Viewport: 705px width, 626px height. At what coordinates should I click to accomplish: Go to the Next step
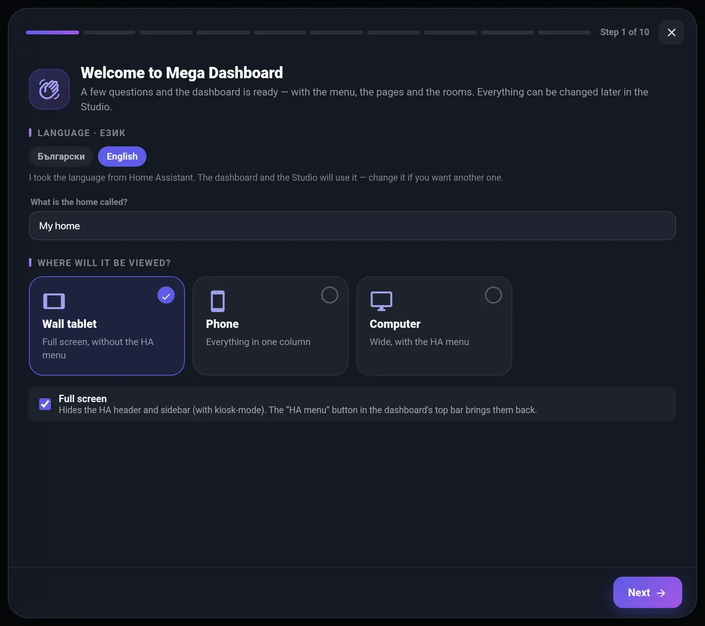[x=647, y=593]
